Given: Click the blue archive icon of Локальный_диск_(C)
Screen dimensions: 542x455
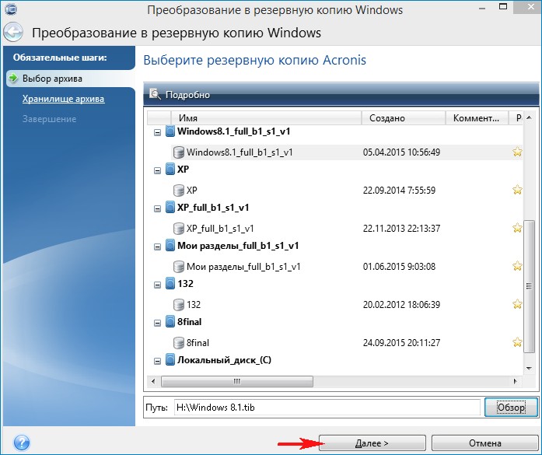Looking at the screenshot, I should tap(170, 360).
